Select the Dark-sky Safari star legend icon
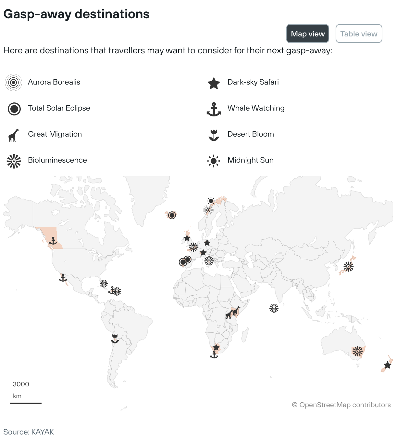Image resolution: width=396 pixels, height=441 pixels. click(x=214, y=83)
